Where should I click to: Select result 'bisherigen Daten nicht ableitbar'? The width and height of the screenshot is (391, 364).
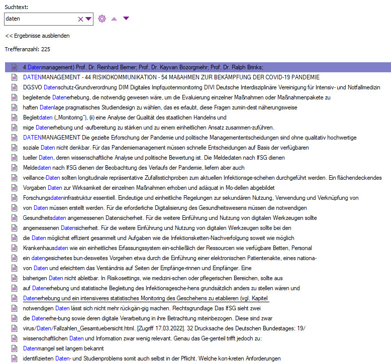(153, 278)
